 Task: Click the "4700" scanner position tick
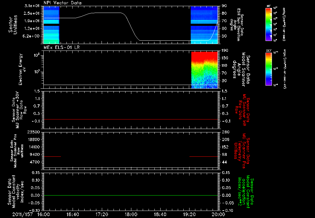click(x=35, y=162)
